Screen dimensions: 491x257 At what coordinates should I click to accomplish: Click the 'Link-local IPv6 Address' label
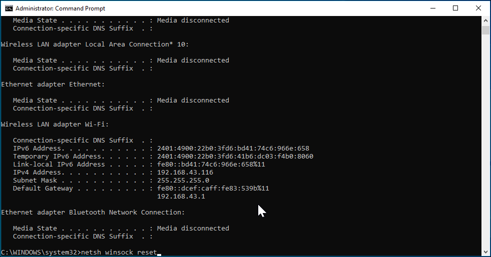point(59,164)
